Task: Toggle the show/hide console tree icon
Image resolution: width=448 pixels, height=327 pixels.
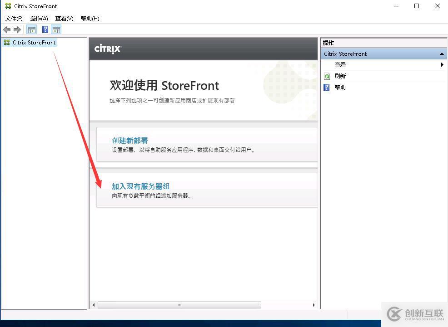Action: [x=32, y=29]
